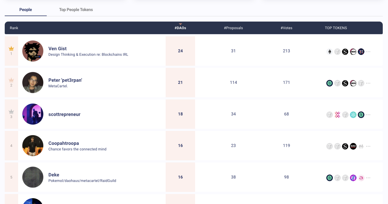Viewport: 388px width, 204px height.
Task: Open Coopahtroopa's profile link
Action: pos(64,143)
